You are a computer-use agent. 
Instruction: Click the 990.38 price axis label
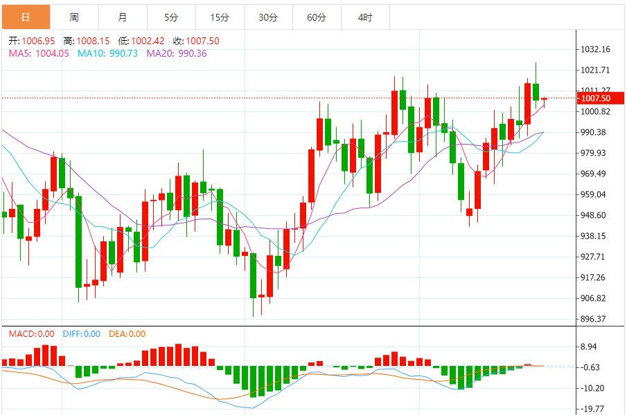point(593,132)
